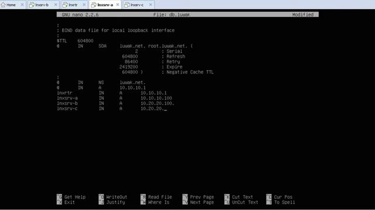
Task: Click the 'File: db.luwak' title text
Action: click(172, 15)
